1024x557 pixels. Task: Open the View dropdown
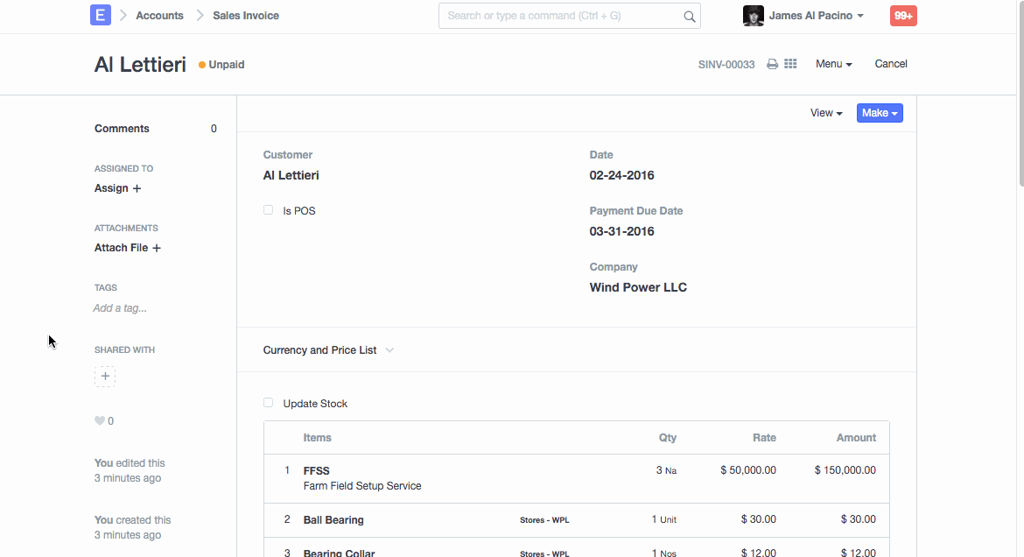826,113
